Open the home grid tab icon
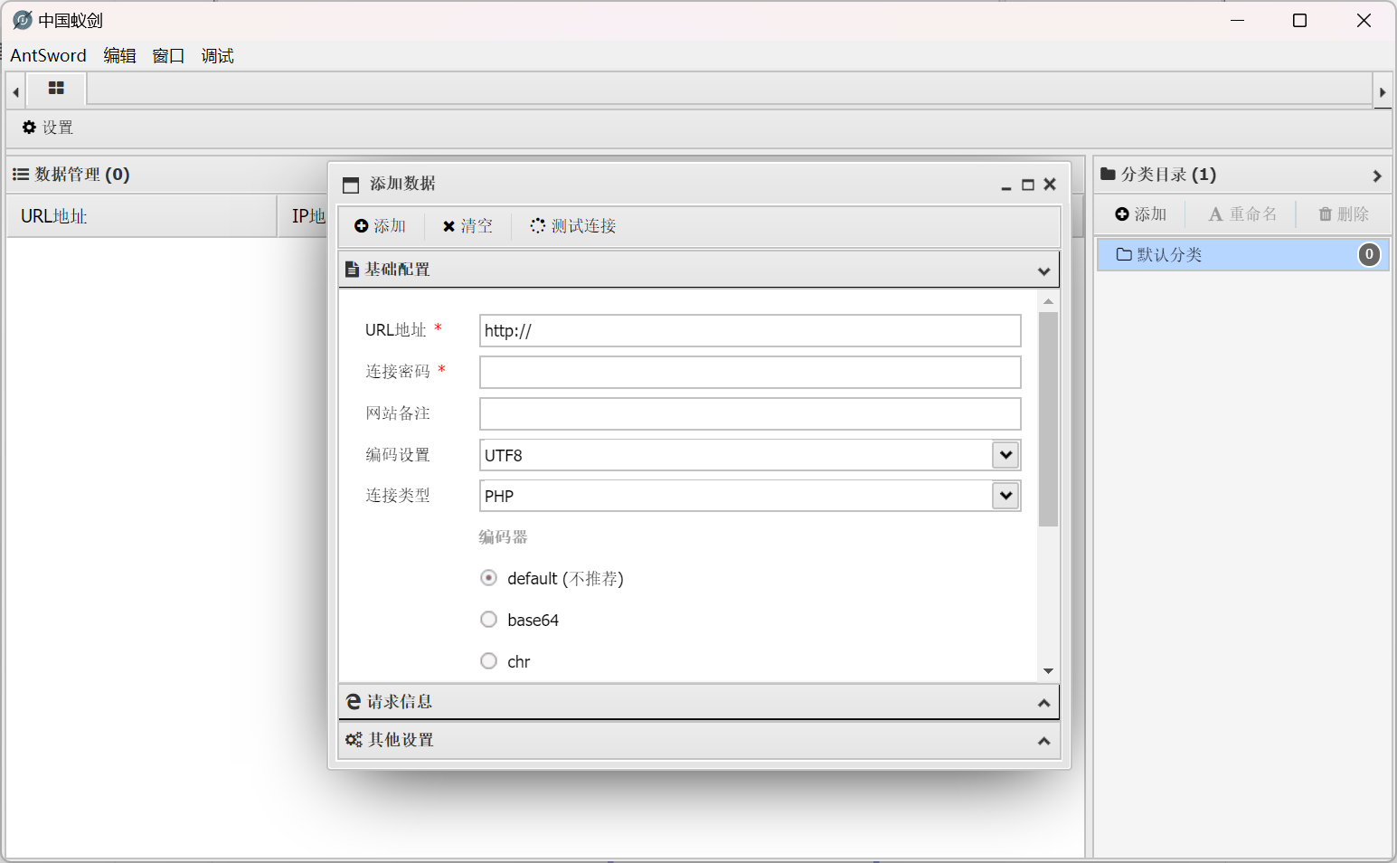 click(56, 89)
